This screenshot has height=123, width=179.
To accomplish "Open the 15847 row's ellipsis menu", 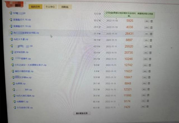I will (x=145, y=77).
